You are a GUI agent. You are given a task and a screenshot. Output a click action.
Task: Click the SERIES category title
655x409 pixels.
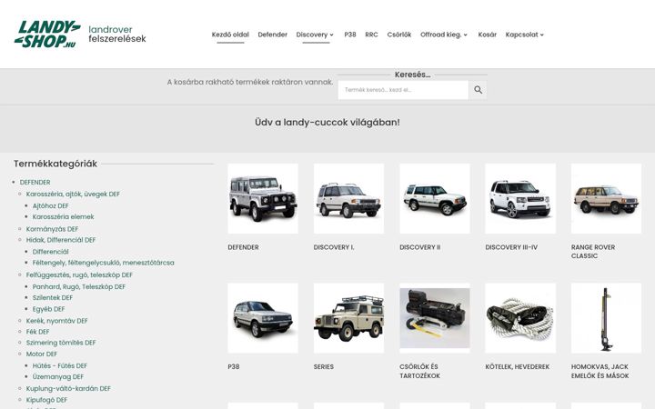[324, 366]
